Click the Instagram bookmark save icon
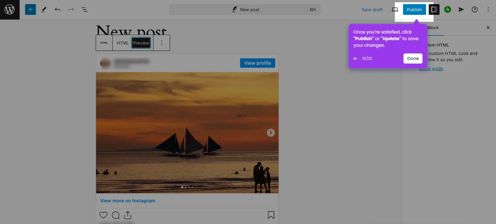The width and height of the screenshot is (496, 224). [271, 215]
